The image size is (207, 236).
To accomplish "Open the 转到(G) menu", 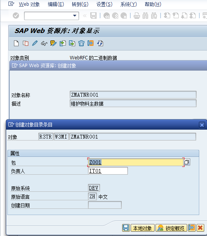I will click(x=80, y=4).
